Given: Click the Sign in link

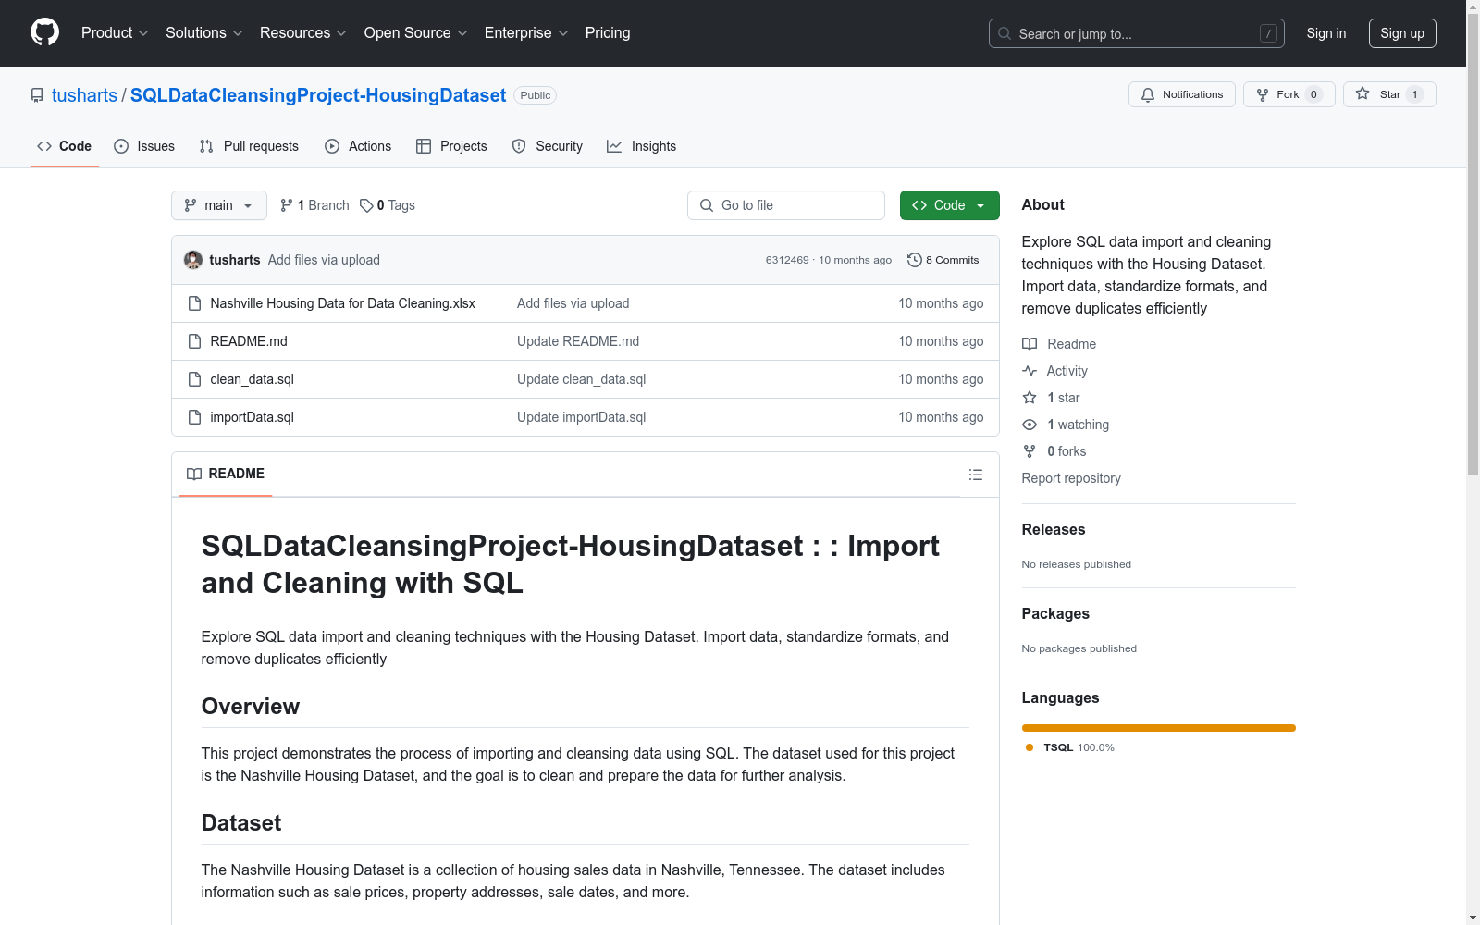Looking at the screenshot, I should point(1326,33).
